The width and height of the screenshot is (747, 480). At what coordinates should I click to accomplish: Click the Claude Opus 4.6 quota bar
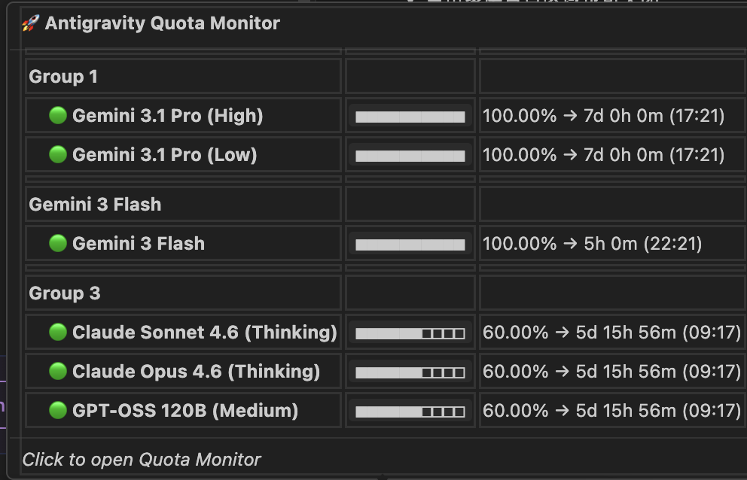click(x=410, y=372)
